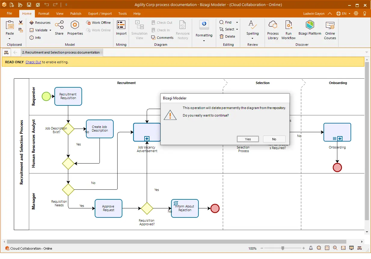Collapse the ribbon with the chevron arrow
371x259 pixels.
coord(330,14)
